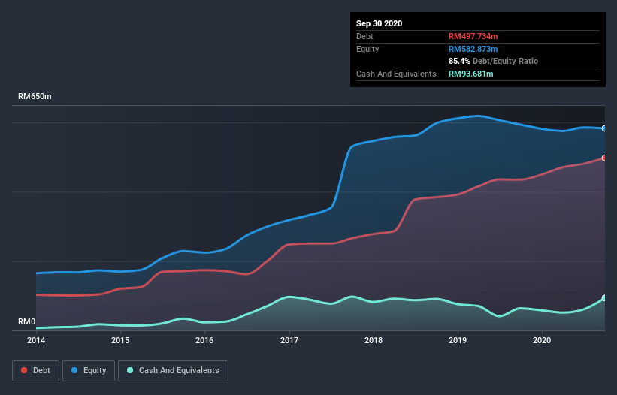
Task: Click the 2016 x-axis label
Action: tap(204, 340)
